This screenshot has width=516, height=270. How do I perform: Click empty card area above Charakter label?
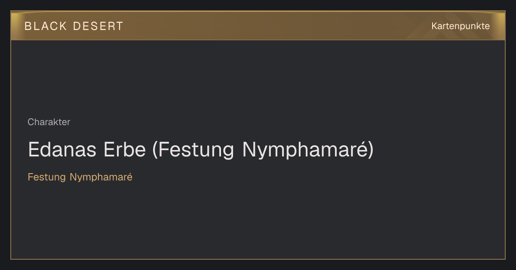click(258, 77)
